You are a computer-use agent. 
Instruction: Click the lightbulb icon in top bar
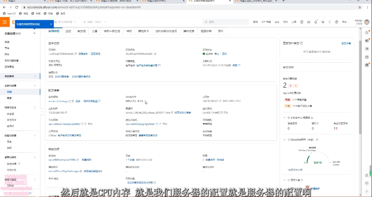[x=329, y=22]
